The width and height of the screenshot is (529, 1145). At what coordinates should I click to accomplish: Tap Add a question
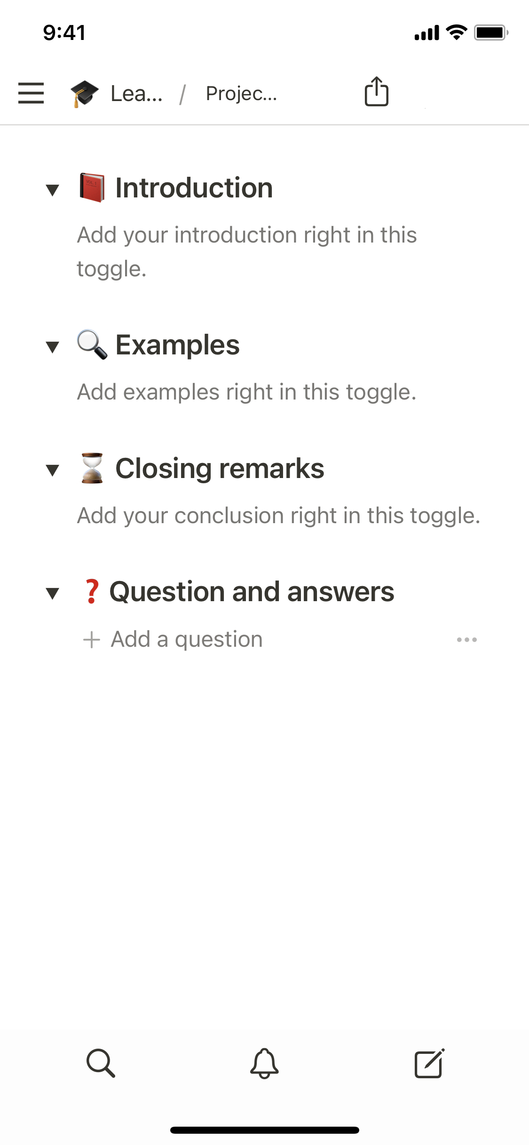[x=186, y=639]
